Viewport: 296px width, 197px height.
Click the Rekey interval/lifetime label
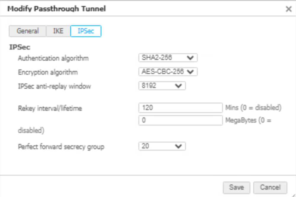50,108
